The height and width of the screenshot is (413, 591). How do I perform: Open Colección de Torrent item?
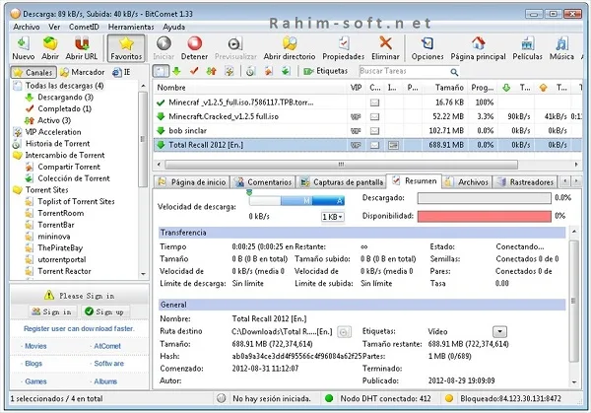(74, 178)
